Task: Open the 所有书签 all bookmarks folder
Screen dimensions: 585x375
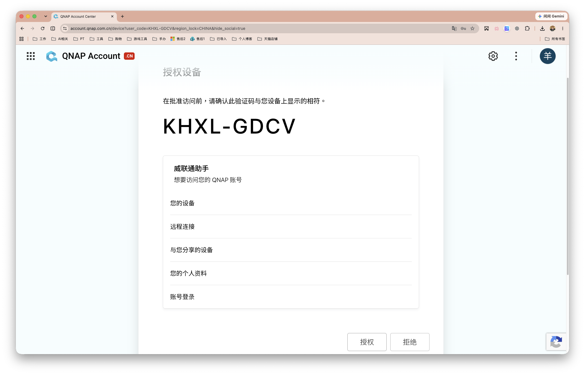Action: pyautogui.click(x=555, y=39)
